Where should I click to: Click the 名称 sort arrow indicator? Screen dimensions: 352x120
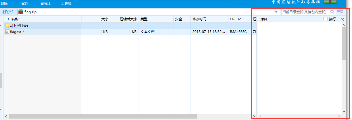coord(8,19)
